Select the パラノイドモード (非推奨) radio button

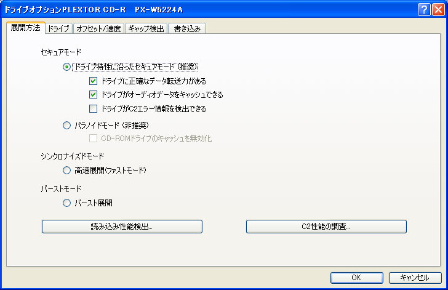point(67,126)
